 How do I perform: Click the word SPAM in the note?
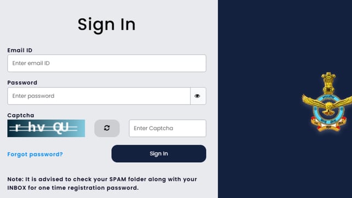[x=118, y=179]
